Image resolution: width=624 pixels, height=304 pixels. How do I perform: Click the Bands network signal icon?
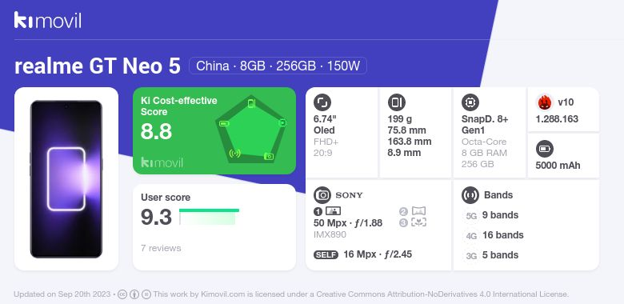470,195
